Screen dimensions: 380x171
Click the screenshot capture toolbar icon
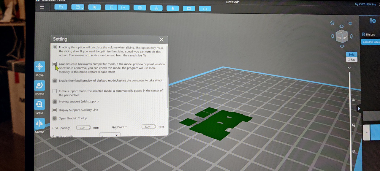pyautogui.click(x=94, y=7)
